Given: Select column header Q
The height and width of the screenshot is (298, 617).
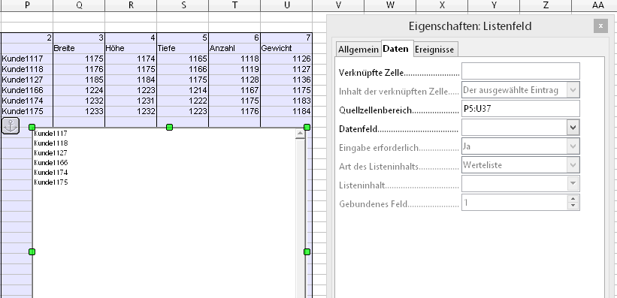Looking at the screenshot, I should (x=79, y=5).
